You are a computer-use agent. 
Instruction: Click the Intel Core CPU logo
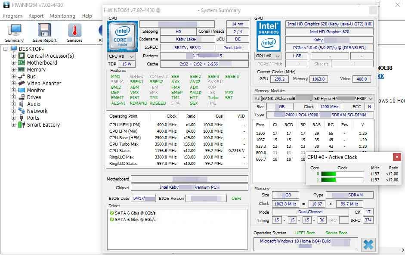(122, 36)
